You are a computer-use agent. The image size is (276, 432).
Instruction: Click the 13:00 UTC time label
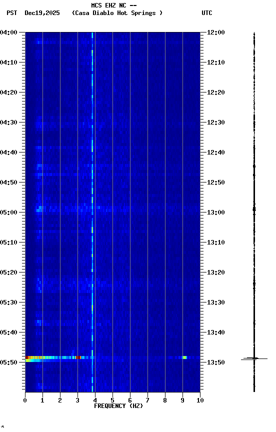pos(216,212)
